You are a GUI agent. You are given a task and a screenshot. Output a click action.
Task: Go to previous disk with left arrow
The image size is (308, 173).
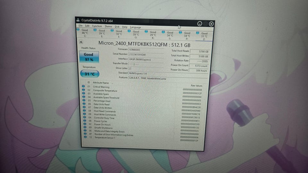tap(81, 42)
